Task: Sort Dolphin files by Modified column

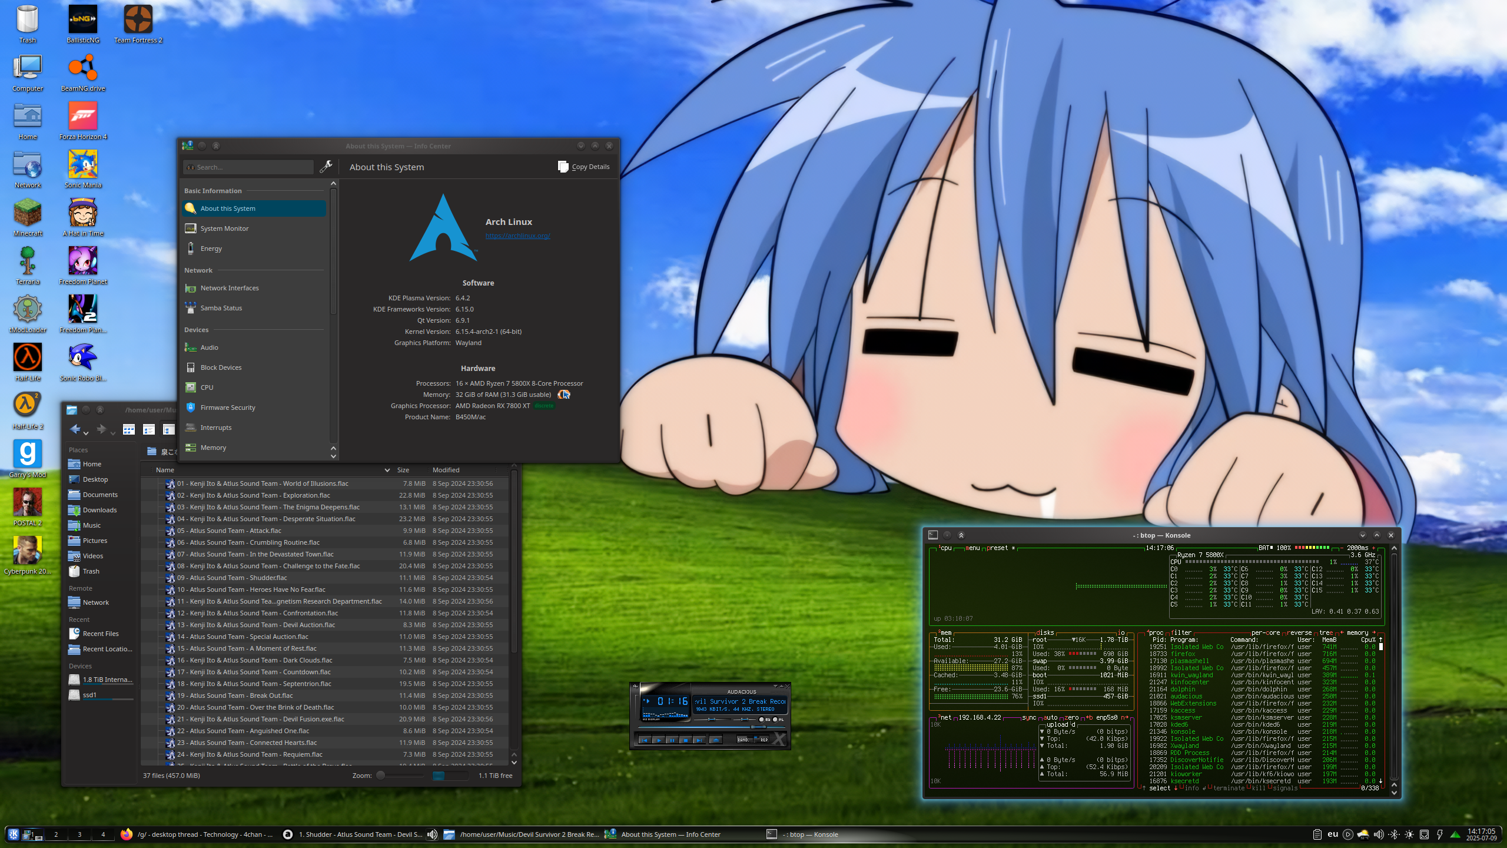Action: click(446, 470)
